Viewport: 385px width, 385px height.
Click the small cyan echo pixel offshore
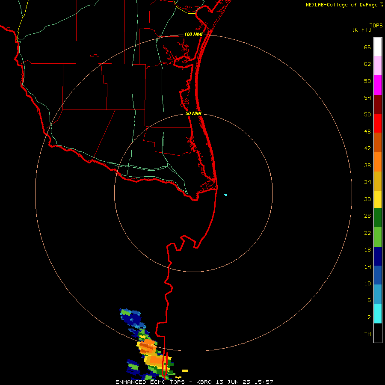coord(225,195)
